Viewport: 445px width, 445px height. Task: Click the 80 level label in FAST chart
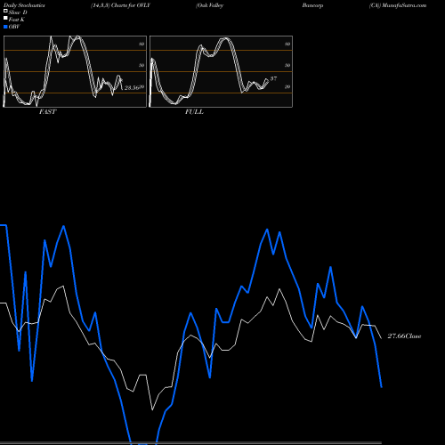pyautogui.click(x=142, y=44)
